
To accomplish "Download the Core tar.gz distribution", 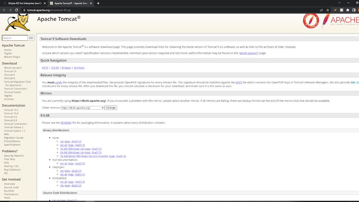I will coord(64,145).
